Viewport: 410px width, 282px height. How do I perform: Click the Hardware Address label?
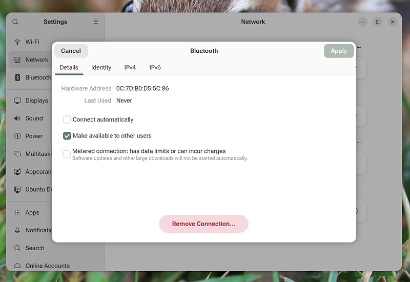coord(86,88)
